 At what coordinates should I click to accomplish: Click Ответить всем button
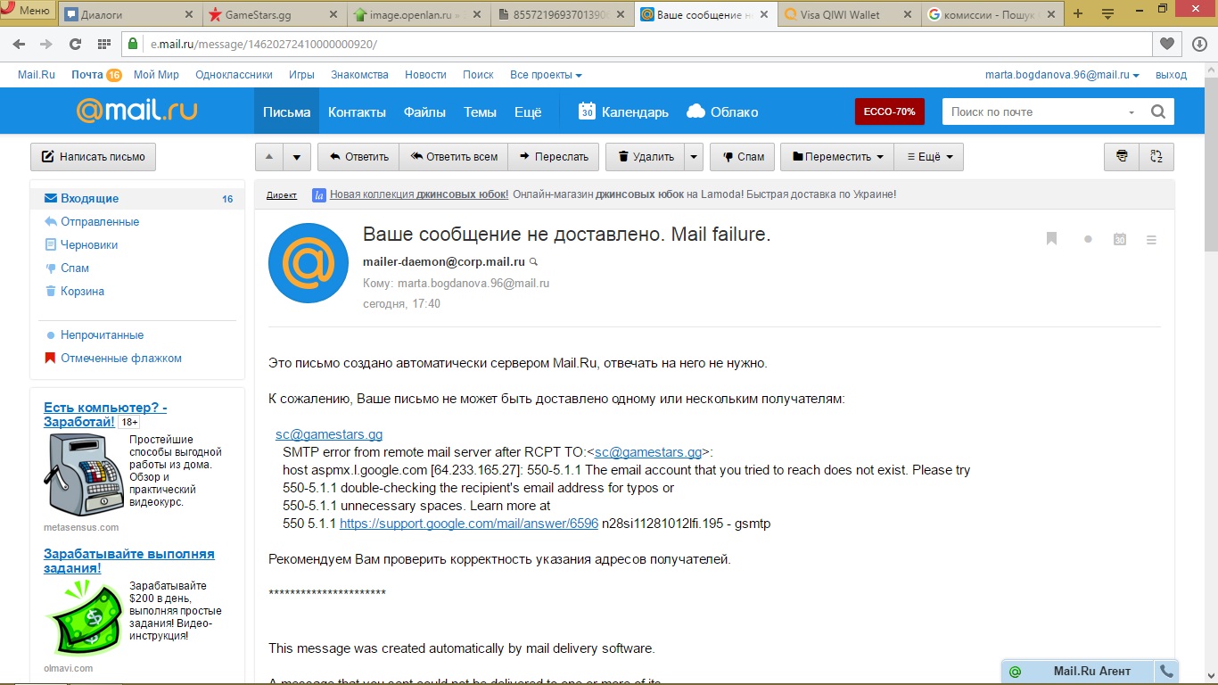point(454,157)
